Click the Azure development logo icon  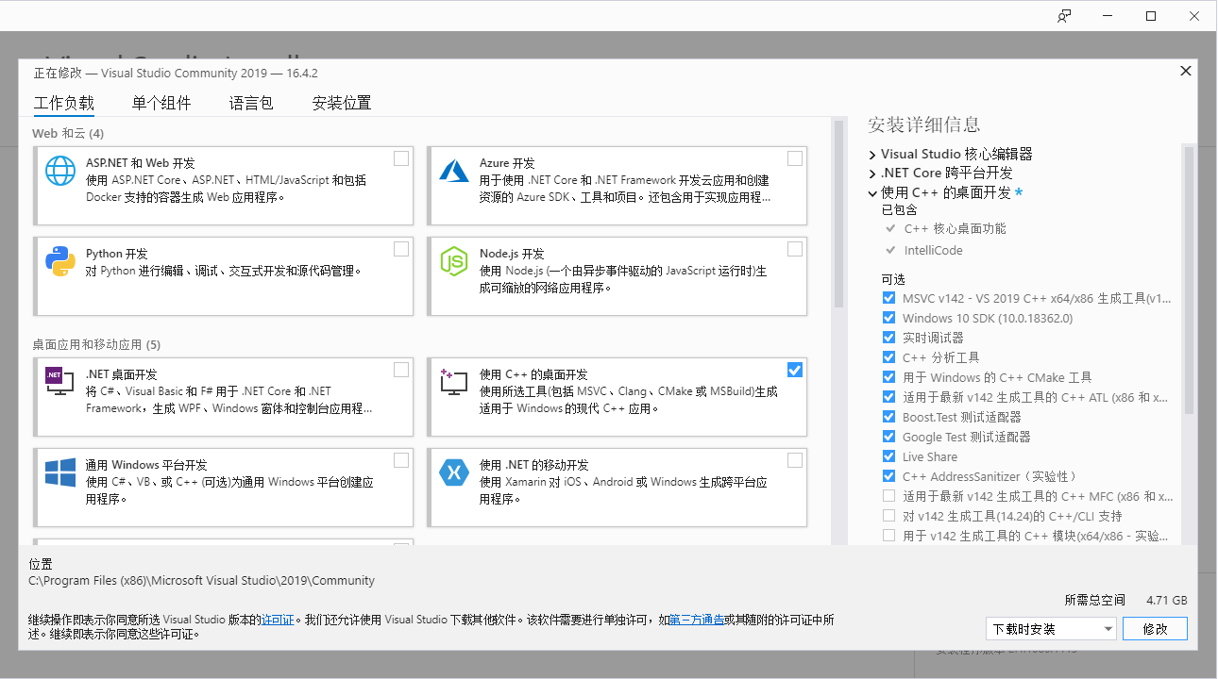[x=454, y=171]
